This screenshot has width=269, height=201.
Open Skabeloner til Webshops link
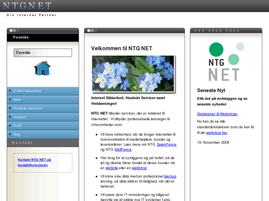(217, 114)
